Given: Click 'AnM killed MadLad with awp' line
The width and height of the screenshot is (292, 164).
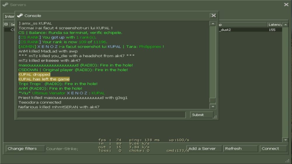Looking at the screenshot, I should [x=48, y=51].
